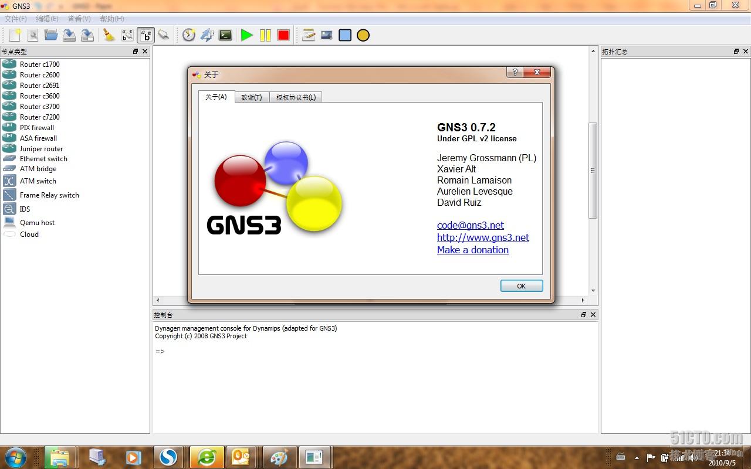Screen dimensions: 751x469
Task: Select Router c1700 node type
Action: coord(39,64)
